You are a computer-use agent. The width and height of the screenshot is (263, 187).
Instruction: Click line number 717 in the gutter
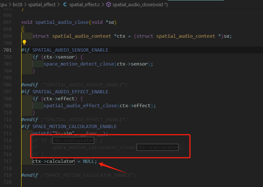coord(8,161)
